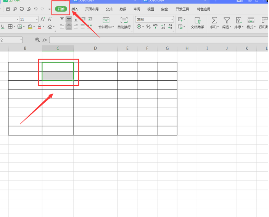Switch to the Insert (插入) tab

75,9
